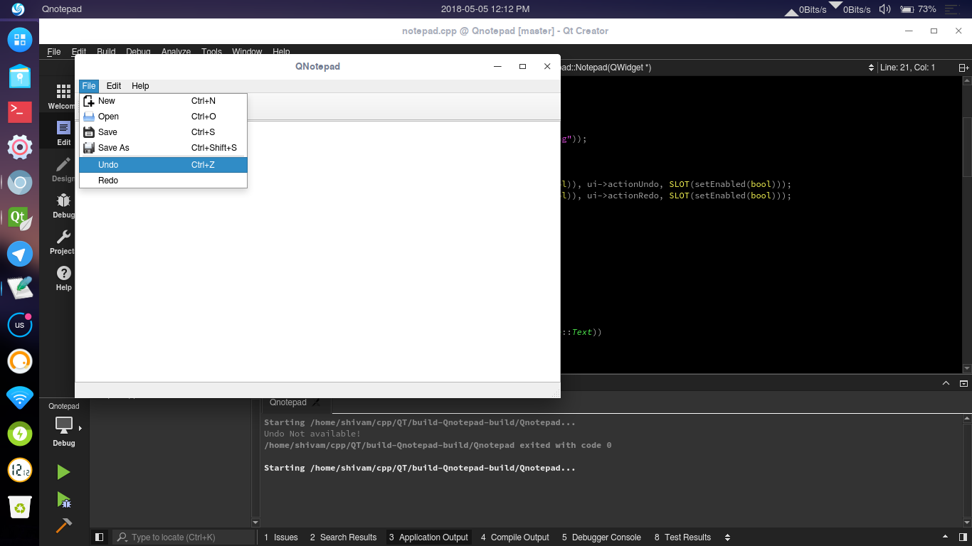Open the Edit menu of QNotepad
The image size is (972, 546).
(x=114, y=86)
